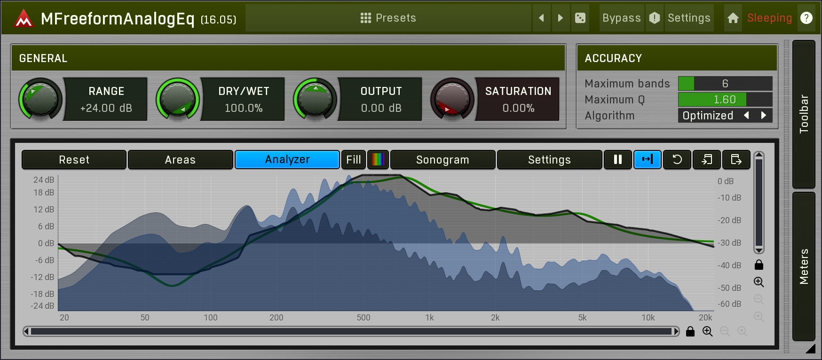Click the horizontal scrollbar left arrow
822x360 pixels.
(26, 331)
